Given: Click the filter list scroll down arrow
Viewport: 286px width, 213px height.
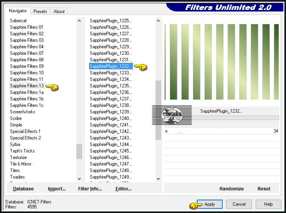Looking at the screenshot, I should click(158, 179).
